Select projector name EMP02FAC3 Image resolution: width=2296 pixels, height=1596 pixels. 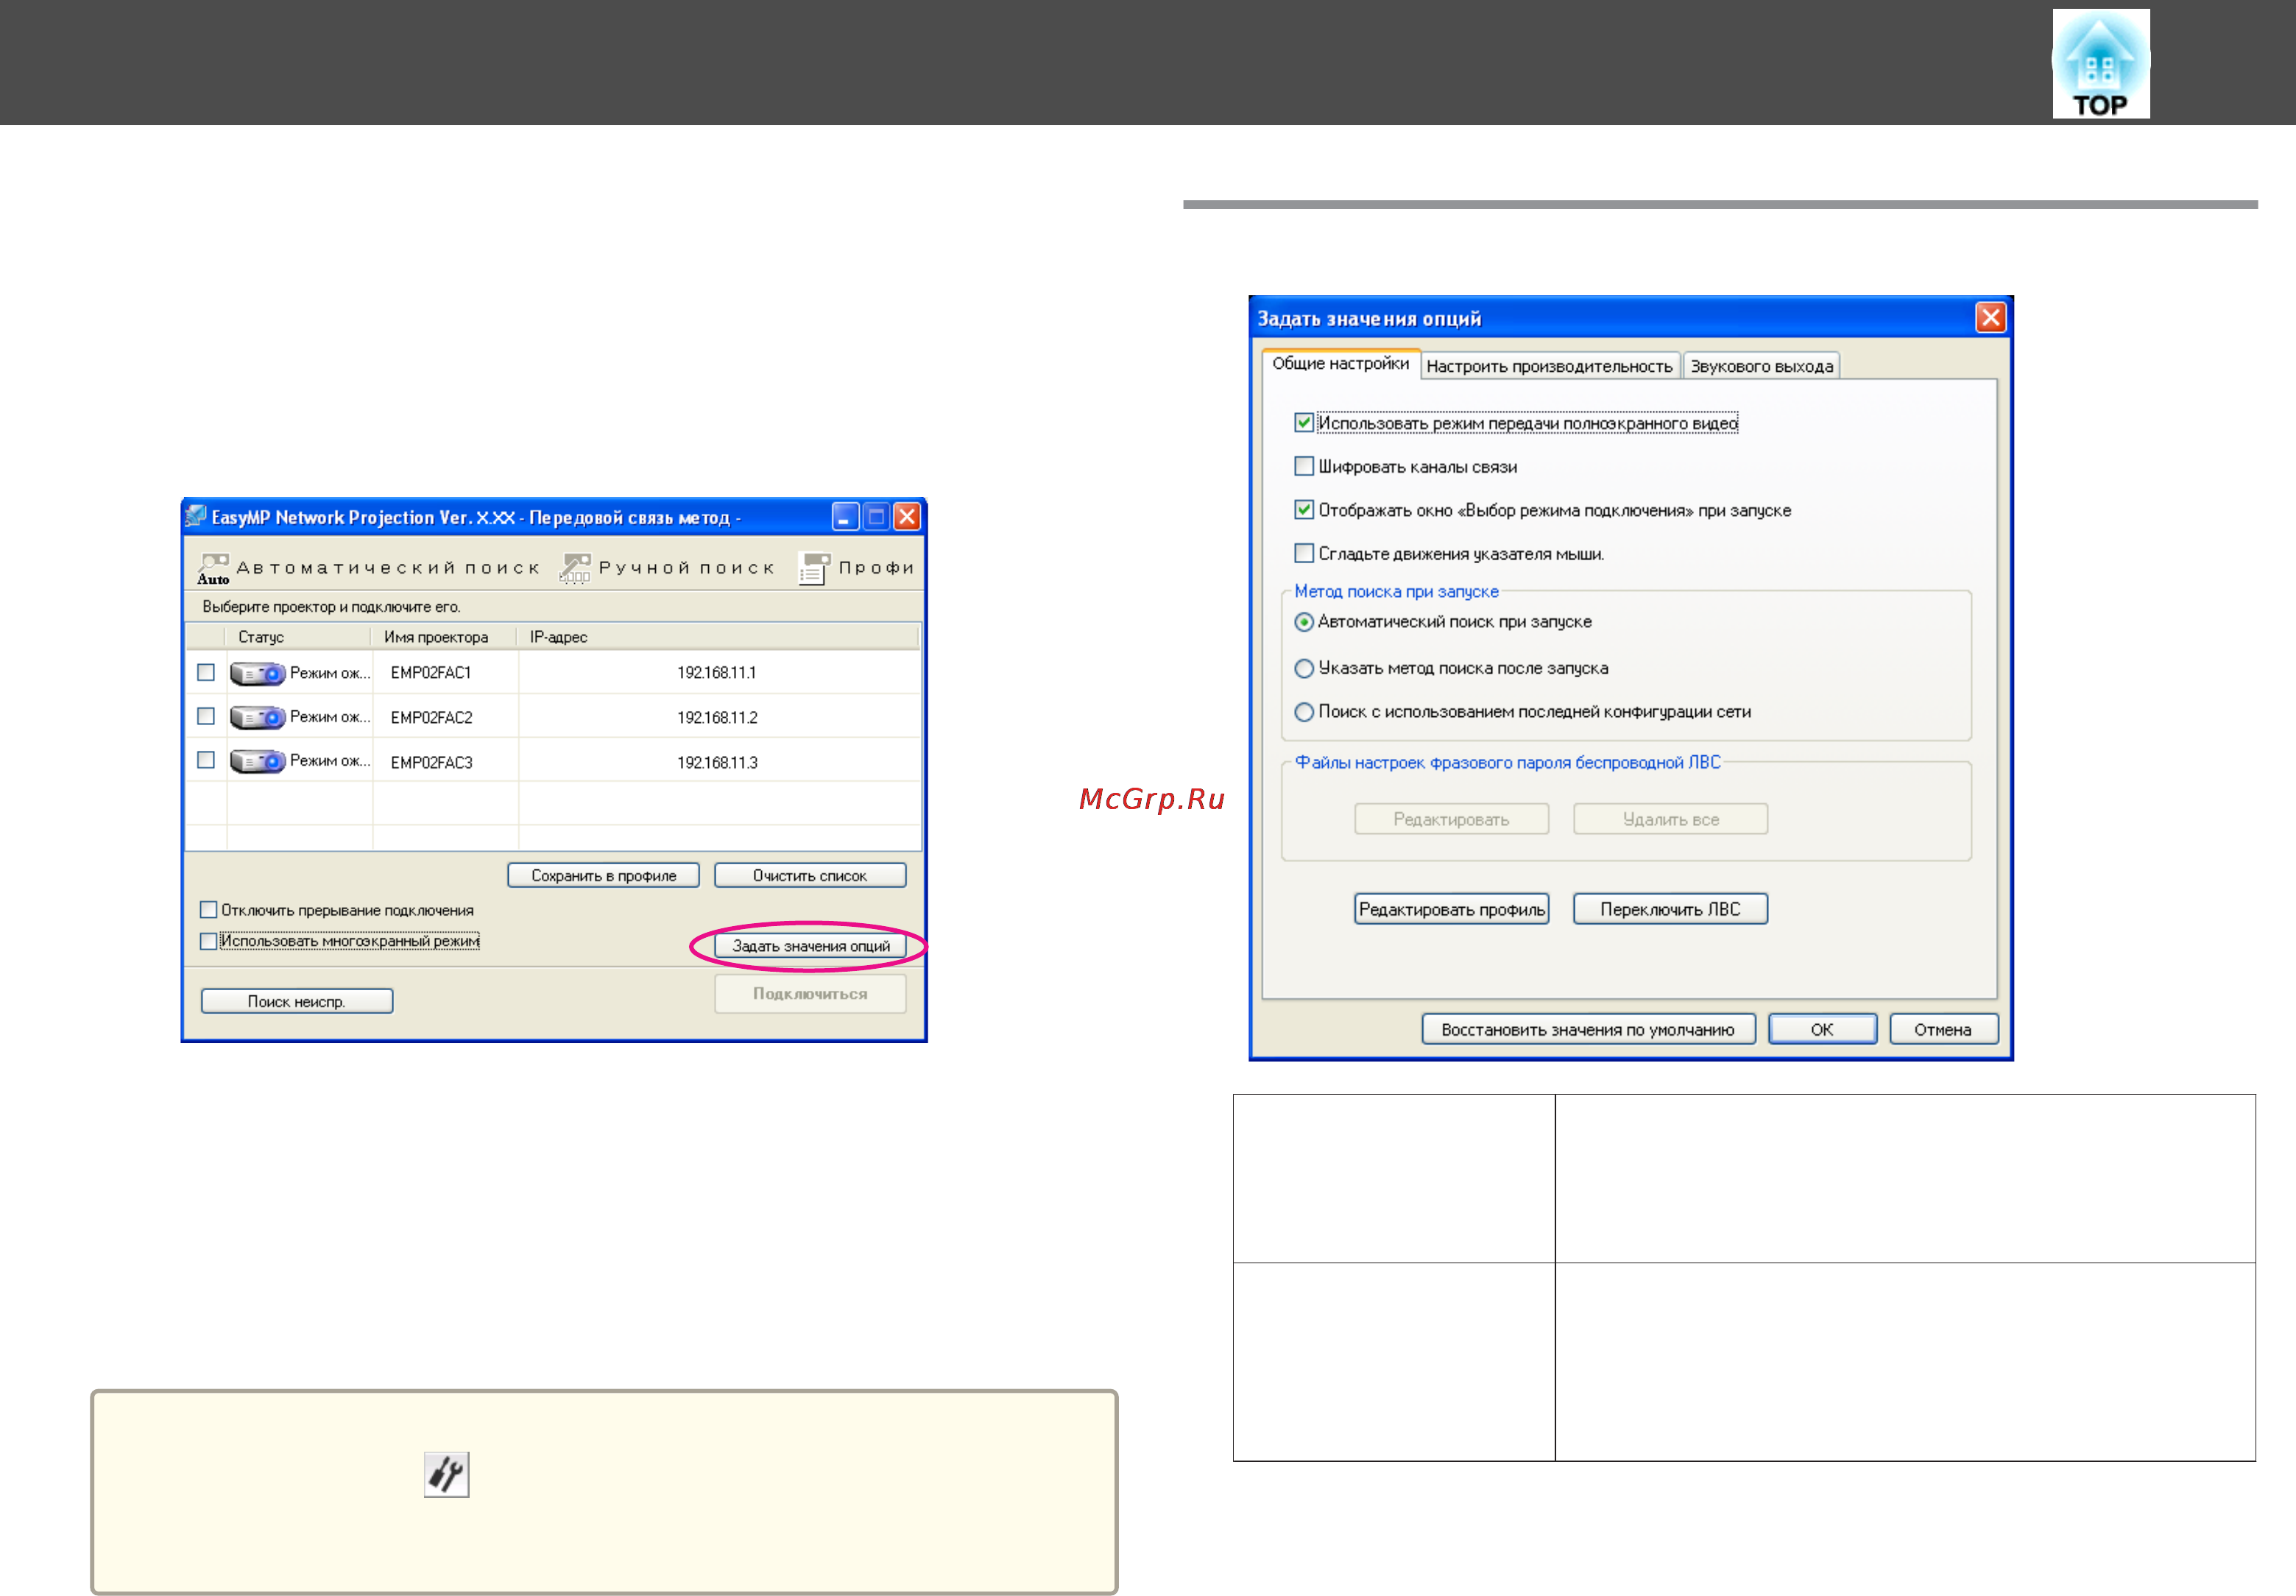point(431,763)
